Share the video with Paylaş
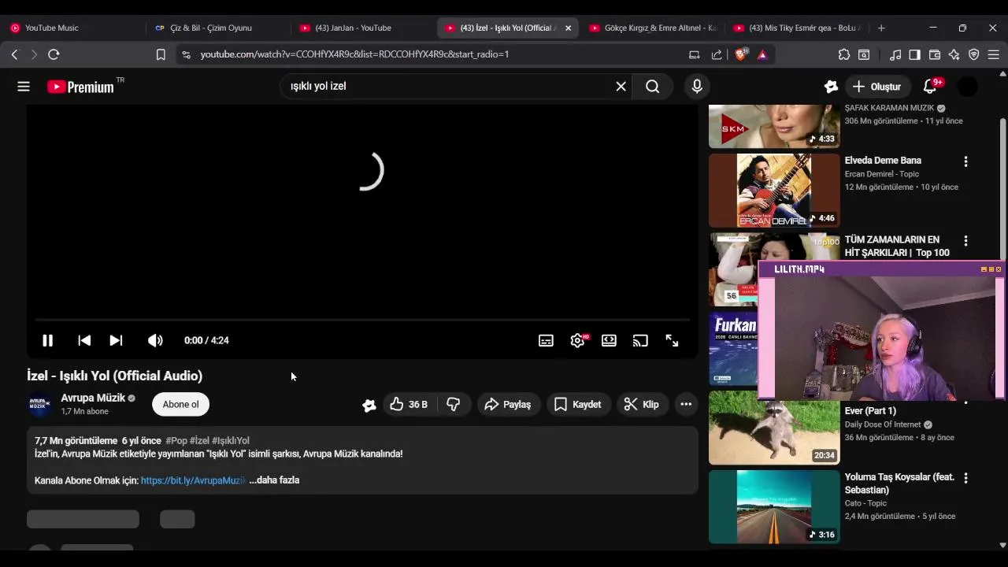The image size is (1008, 567). (x=508, y=404)
